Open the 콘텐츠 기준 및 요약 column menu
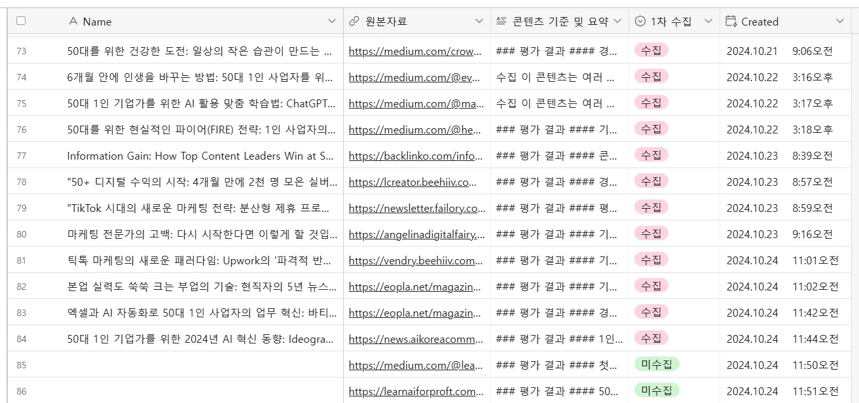Image resolution: width=859 pixels, height=403 pixels. click(x=619, y=21)
